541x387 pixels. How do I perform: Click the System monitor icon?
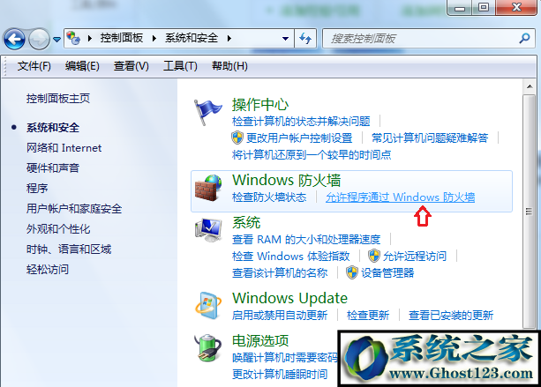[208, 230]
